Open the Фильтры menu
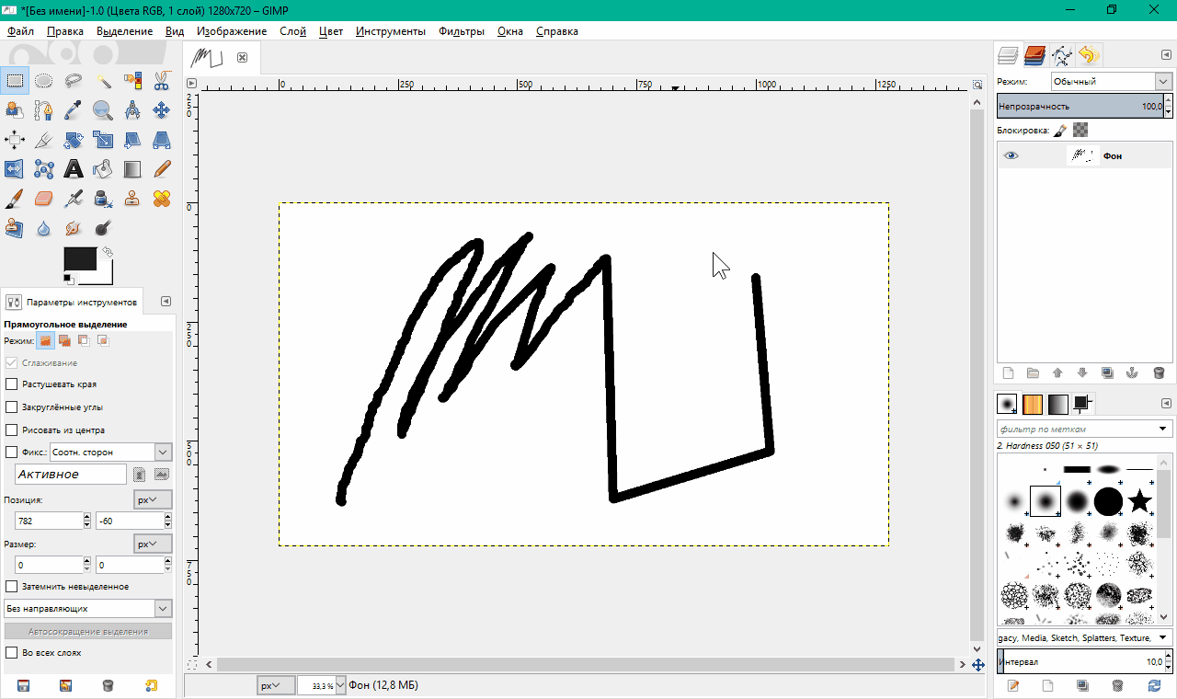Viewport: 1177px width, 699px height. pyautogui.click(x=461, y=31)
